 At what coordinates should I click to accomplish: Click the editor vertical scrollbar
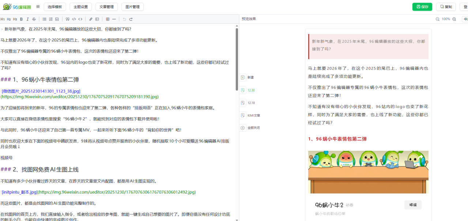pos(237,59)
